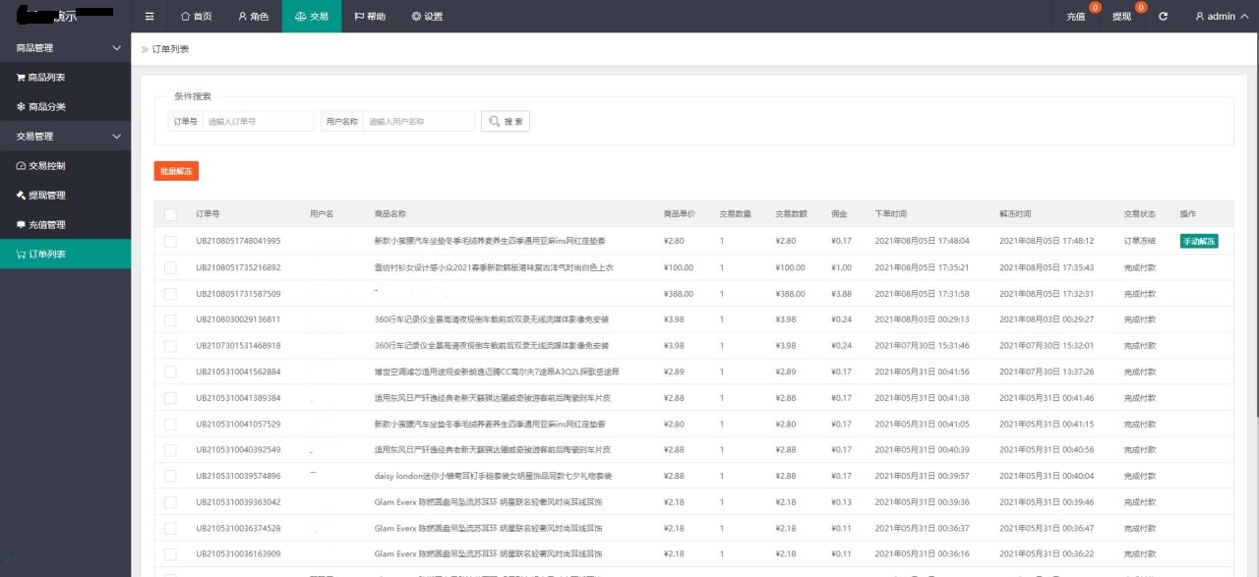
Task: Click the 订单号 column header in the table
Action: point(208,214)
